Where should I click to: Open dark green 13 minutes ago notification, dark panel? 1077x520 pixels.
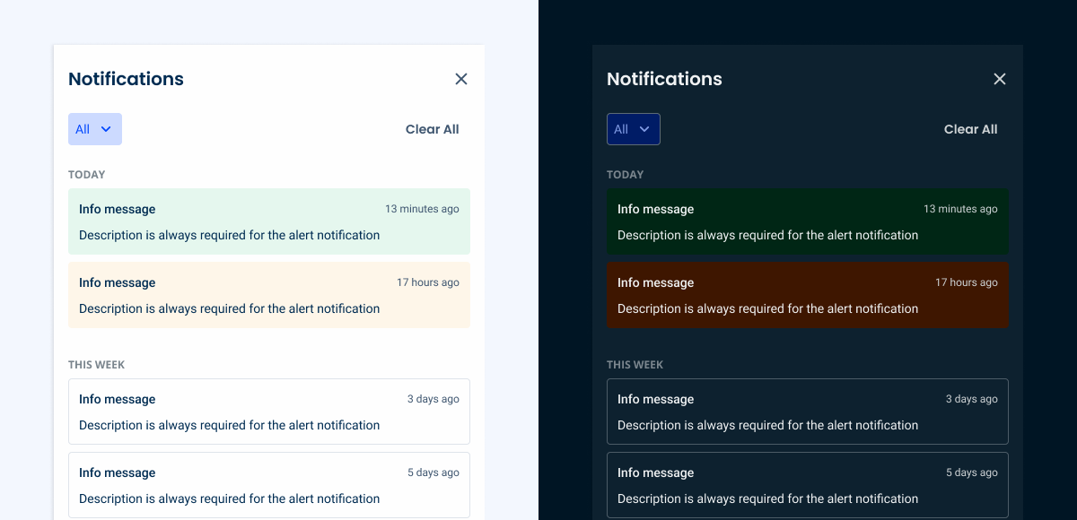click(x=808, y=221)
